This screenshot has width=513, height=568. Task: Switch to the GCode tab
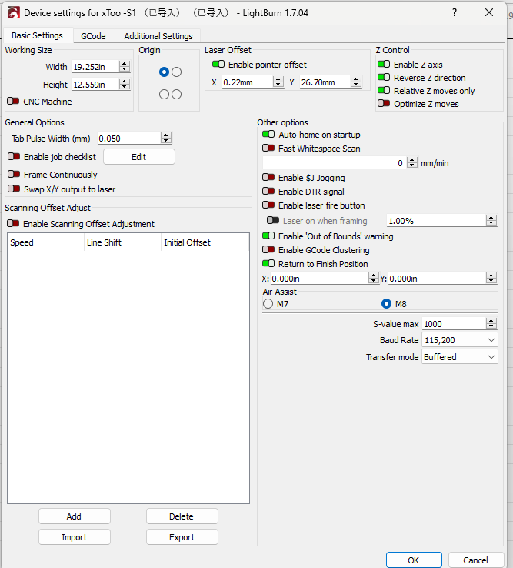[x=93, y=36]
